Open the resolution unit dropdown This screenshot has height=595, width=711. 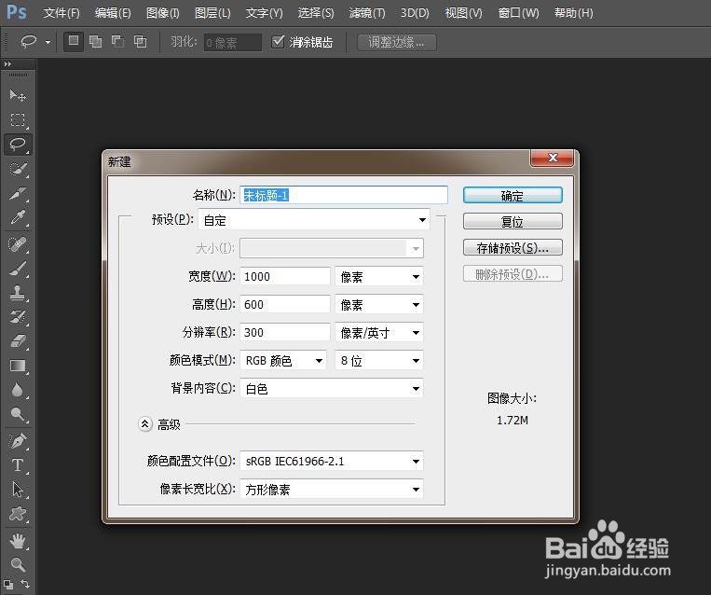[378, 333]
